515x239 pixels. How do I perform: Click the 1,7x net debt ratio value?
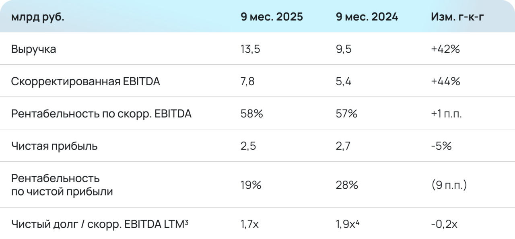coord(250,223)
